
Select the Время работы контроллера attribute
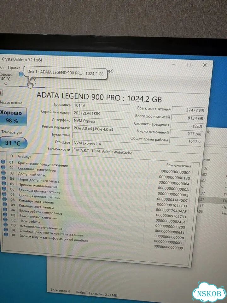point(41,212)
